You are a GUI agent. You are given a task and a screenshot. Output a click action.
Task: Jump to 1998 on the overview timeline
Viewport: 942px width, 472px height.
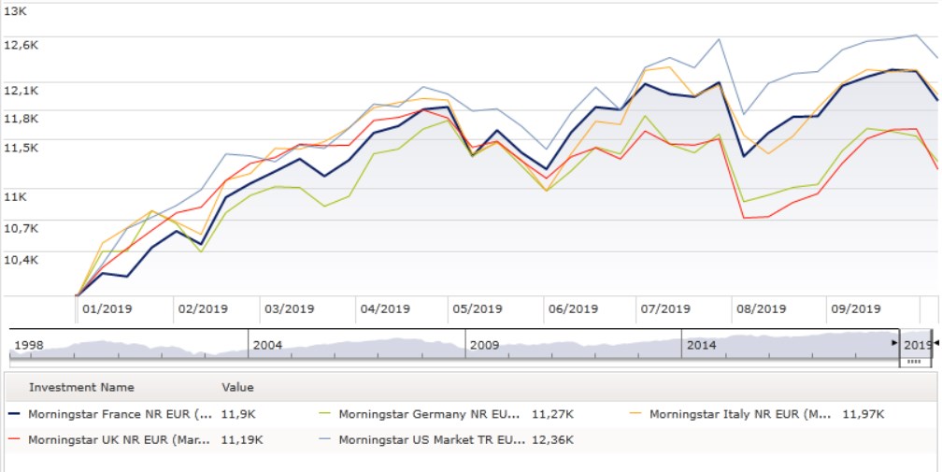point(29,345)
